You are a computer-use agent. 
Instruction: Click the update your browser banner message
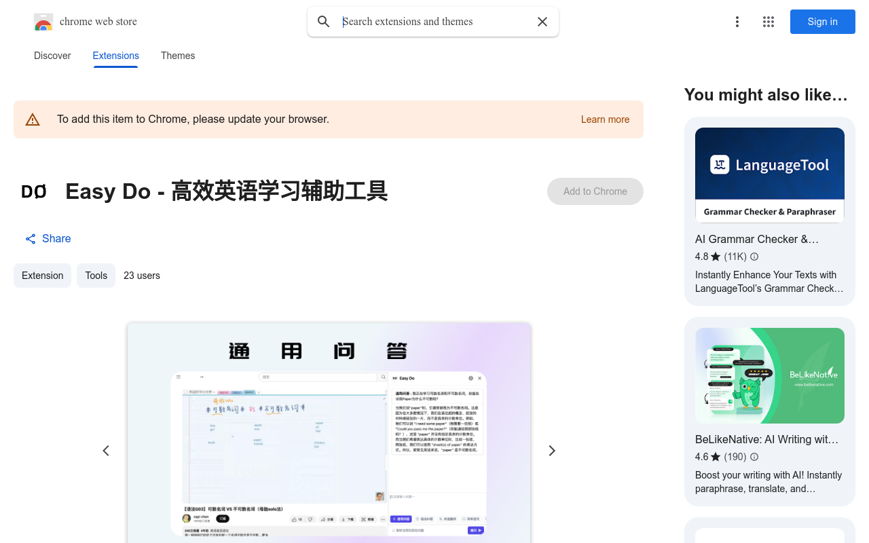coord(193,119)
